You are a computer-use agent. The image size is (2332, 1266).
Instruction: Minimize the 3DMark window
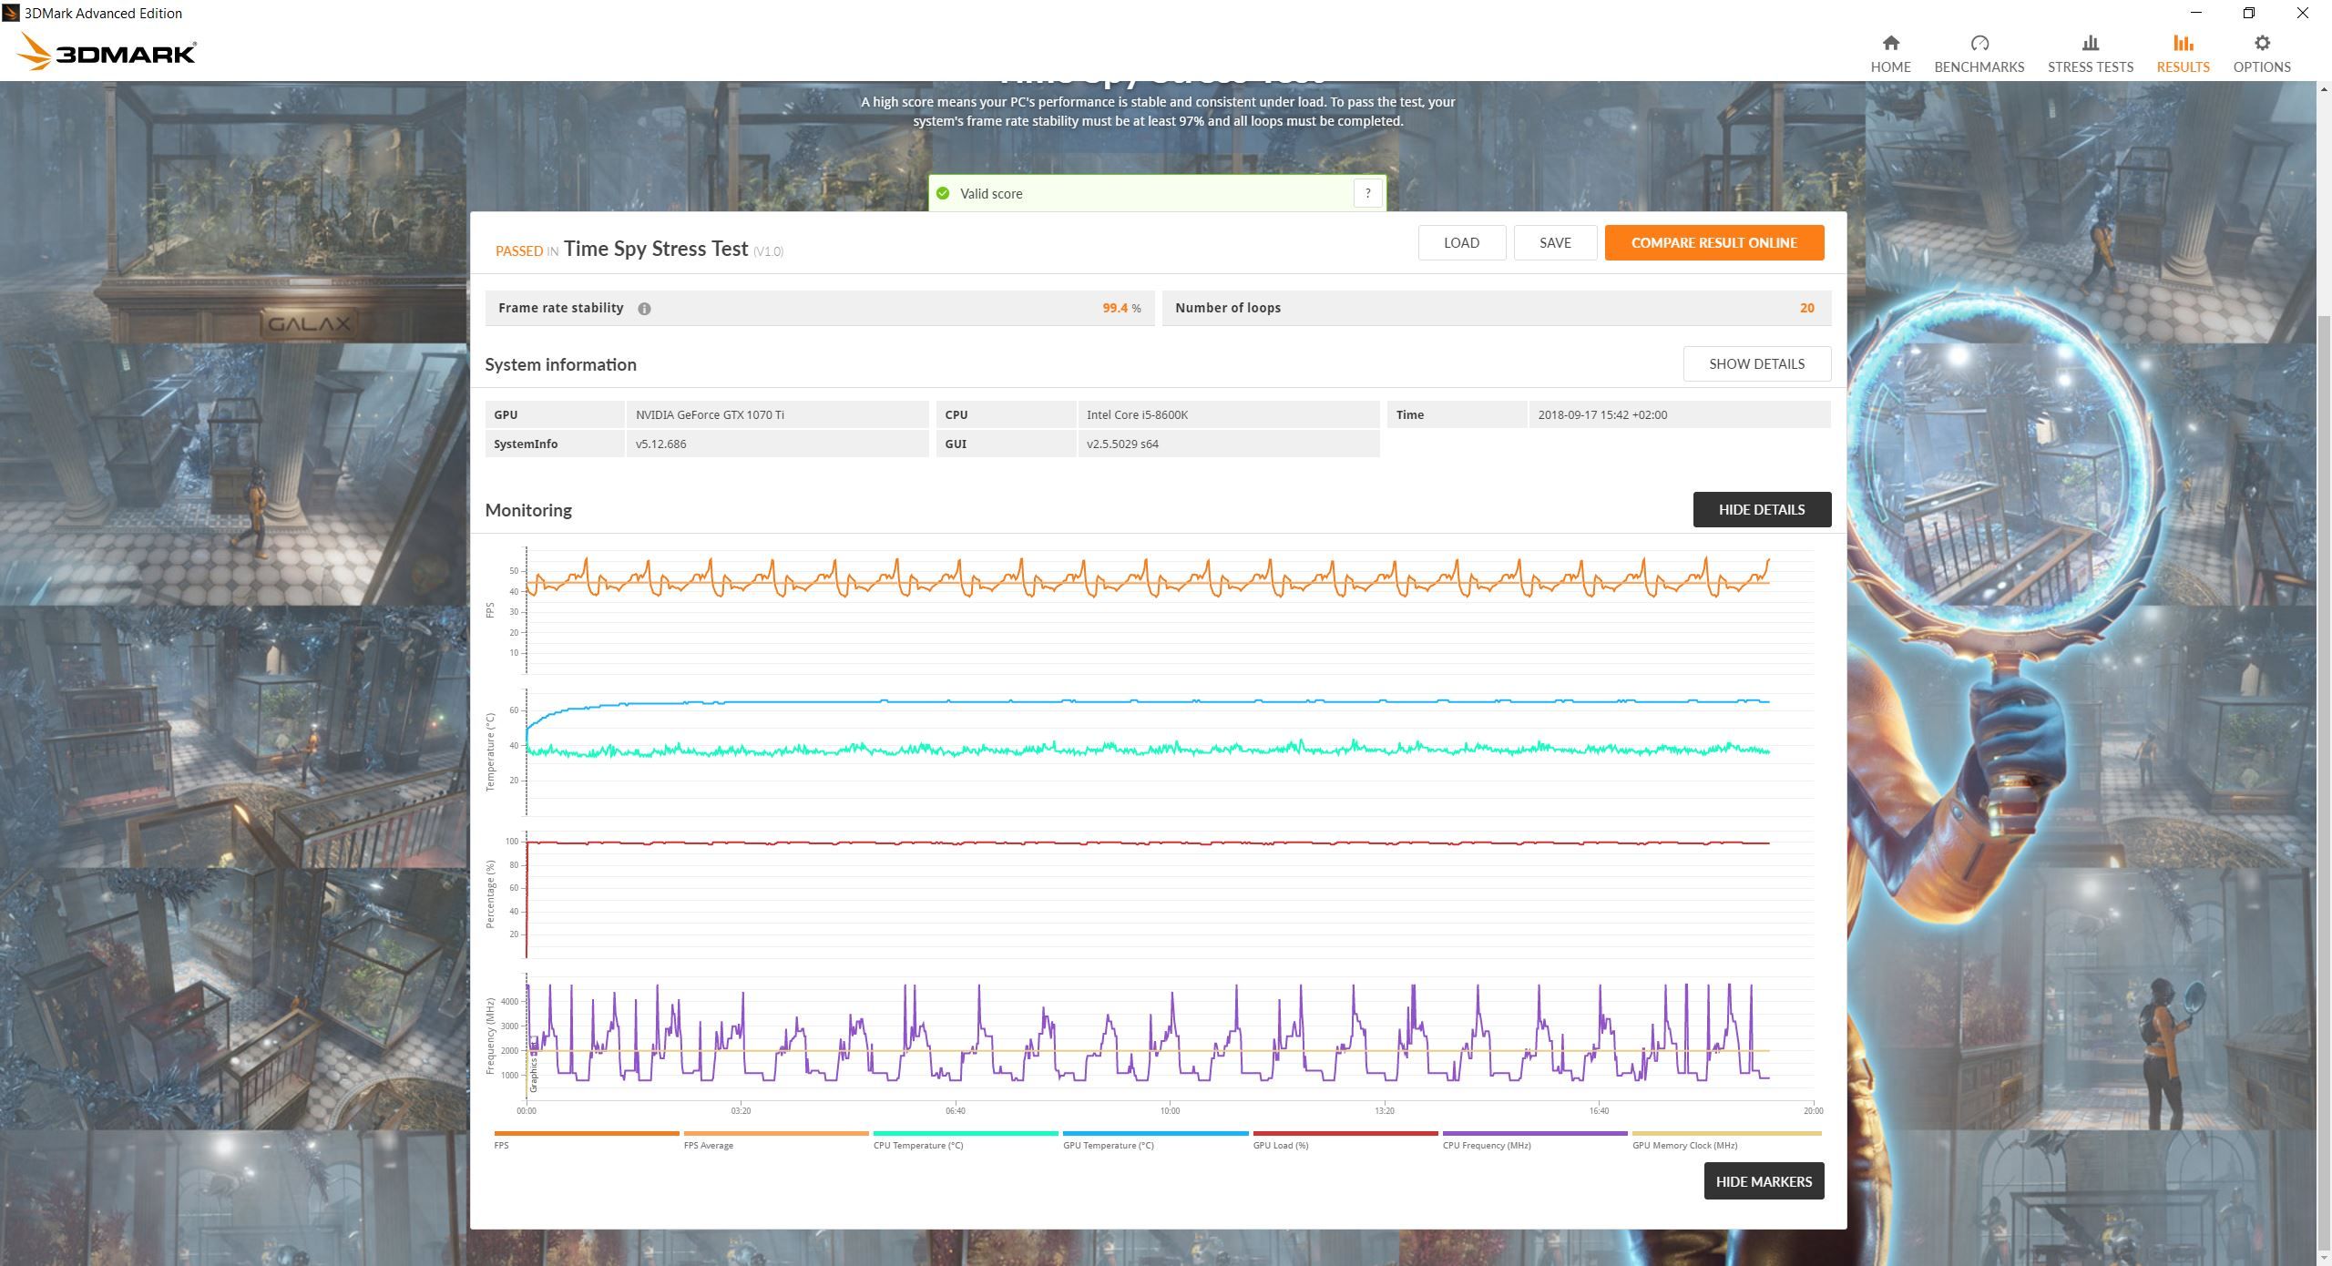point(2195,13)
